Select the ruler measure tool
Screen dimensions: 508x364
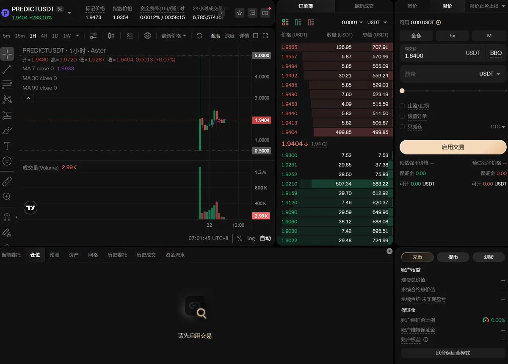pyautogui.click(x=7, y=181)
